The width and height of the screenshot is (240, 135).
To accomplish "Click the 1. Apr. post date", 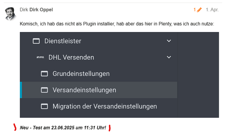I will [x=212, y=10].
